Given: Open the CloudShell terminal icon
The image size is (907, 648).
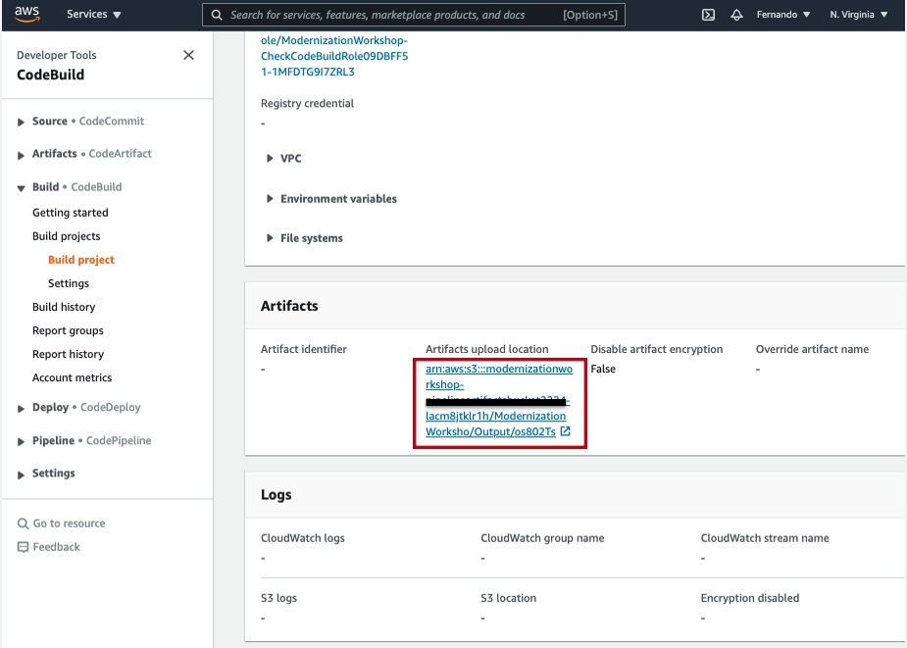Looking at the screenshot, I should click(708, 15).
